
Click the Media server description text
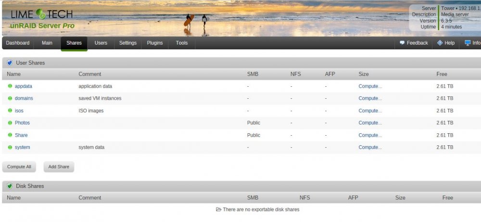click(455, 14)
